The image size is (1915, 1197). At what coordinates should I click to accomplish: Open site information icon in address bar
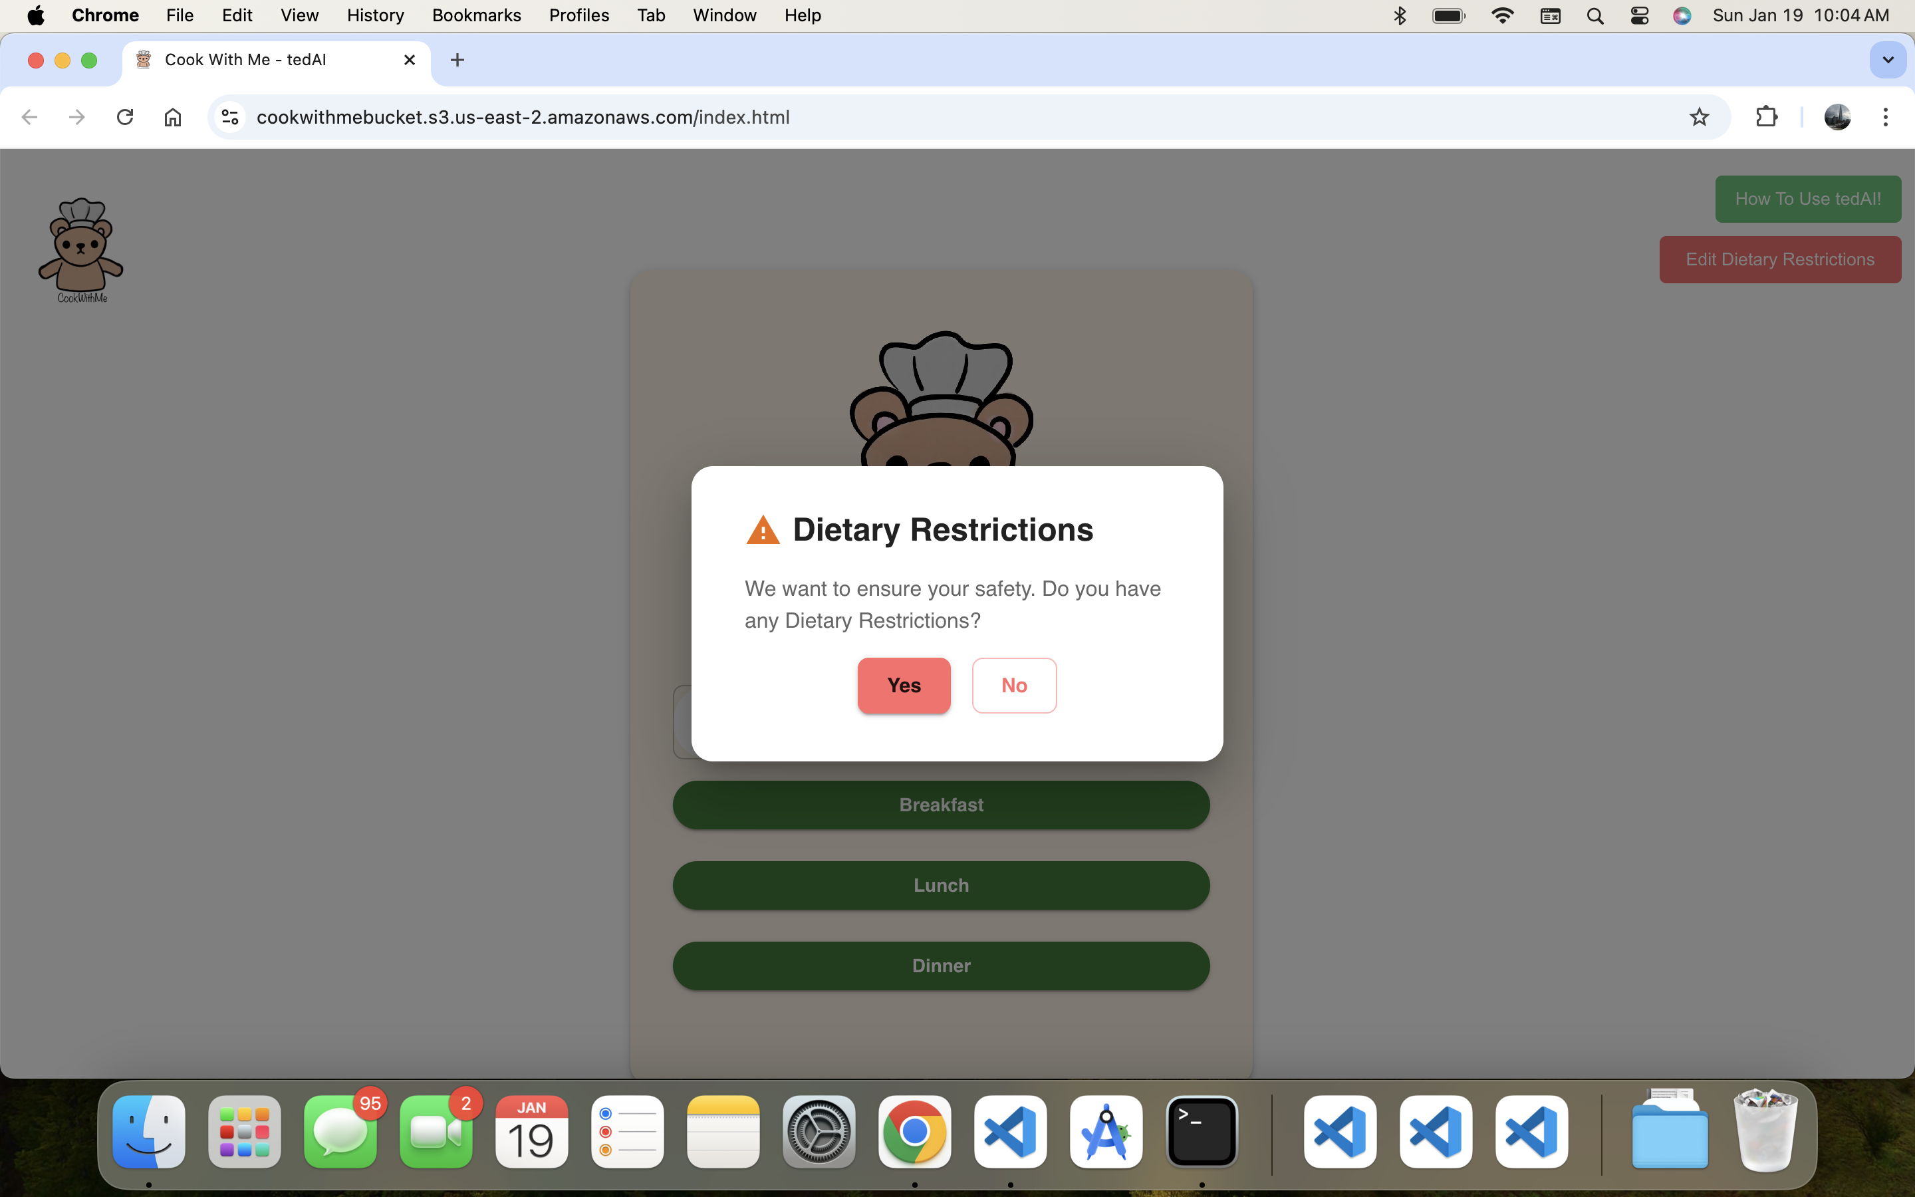point(230,117)
